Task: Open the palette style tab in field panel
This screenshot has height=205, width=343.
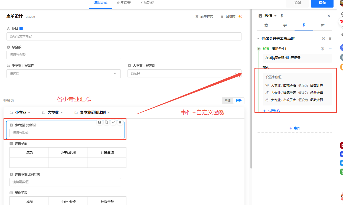Action: click(x=285, y=25)
